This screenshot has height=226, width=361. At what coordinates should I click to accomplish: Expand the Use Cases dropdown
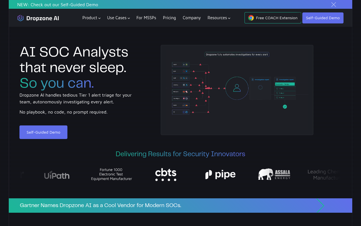coord(118,18)
